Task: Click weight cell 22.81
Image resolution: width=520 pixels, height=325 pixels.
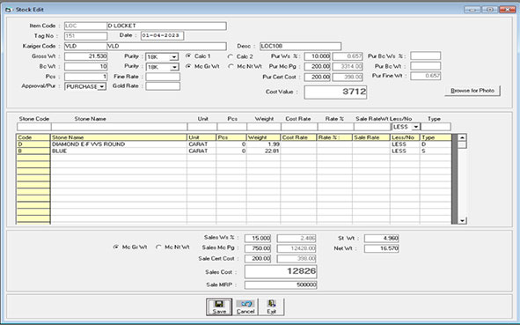Action: coord(263,151)
